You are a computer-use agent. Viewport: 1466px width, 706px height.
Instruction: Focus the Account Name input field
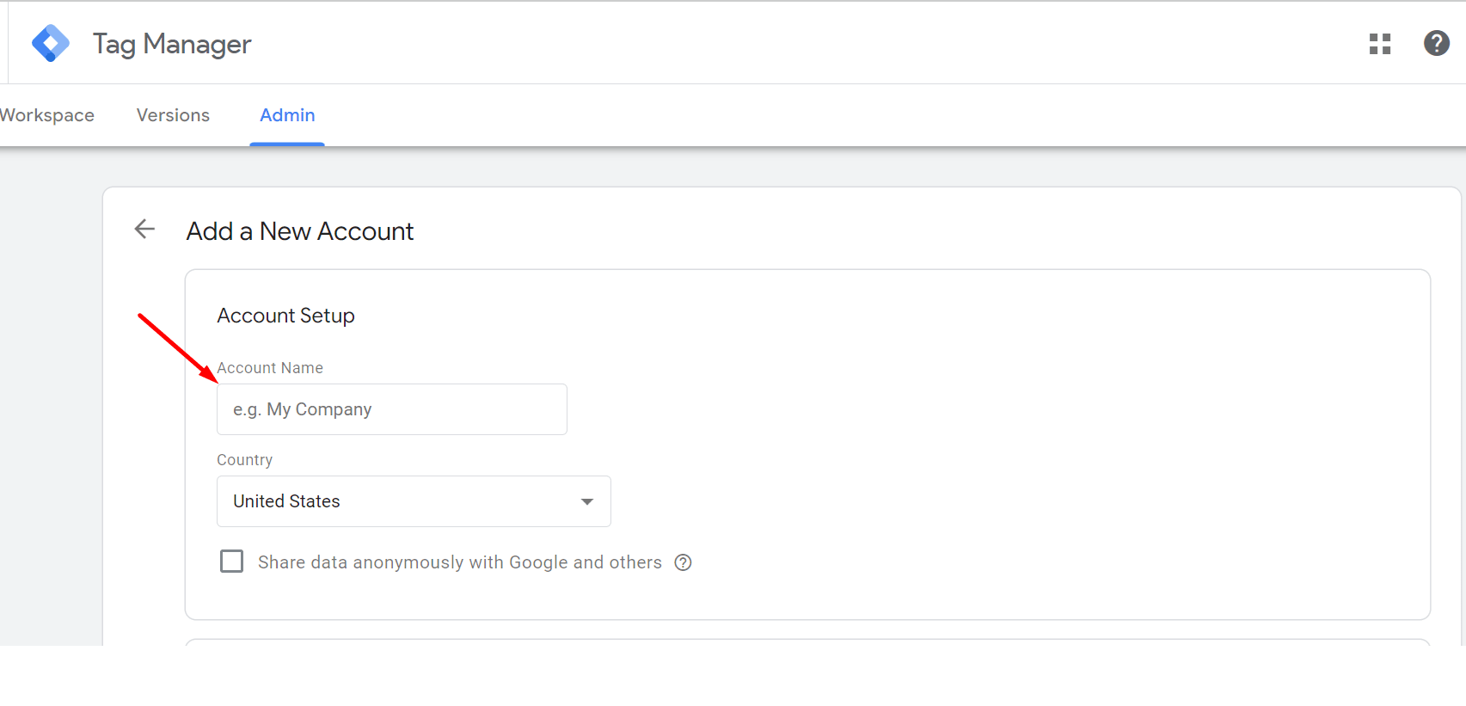[x=392, y=409]
